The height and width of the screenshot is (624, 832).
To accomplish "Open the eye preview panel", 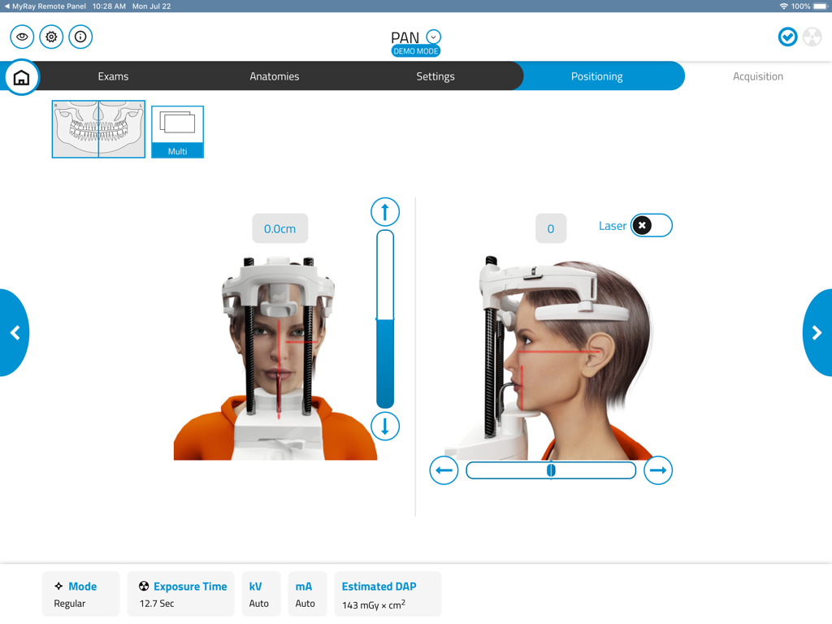I will [21, 37].
